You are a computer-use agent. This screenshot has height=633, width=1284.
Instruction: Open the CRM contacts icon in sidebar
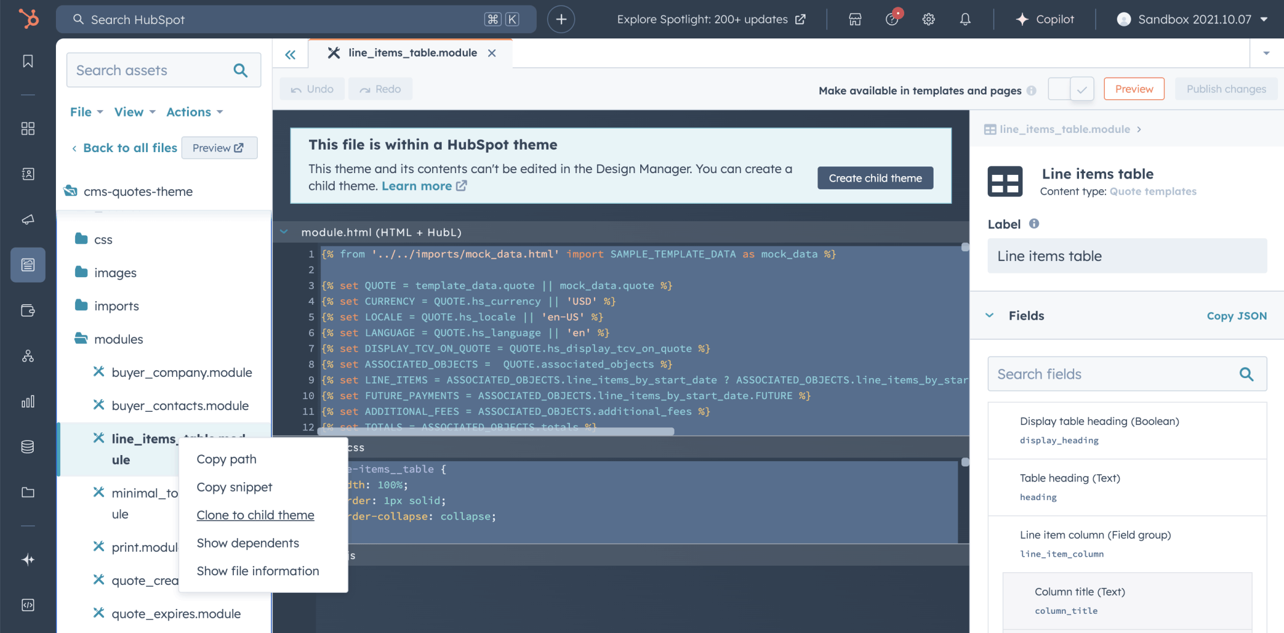[28, 174]
